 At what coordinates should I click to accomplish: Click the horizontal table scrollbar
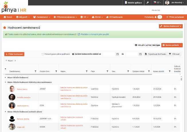point(78,74)
